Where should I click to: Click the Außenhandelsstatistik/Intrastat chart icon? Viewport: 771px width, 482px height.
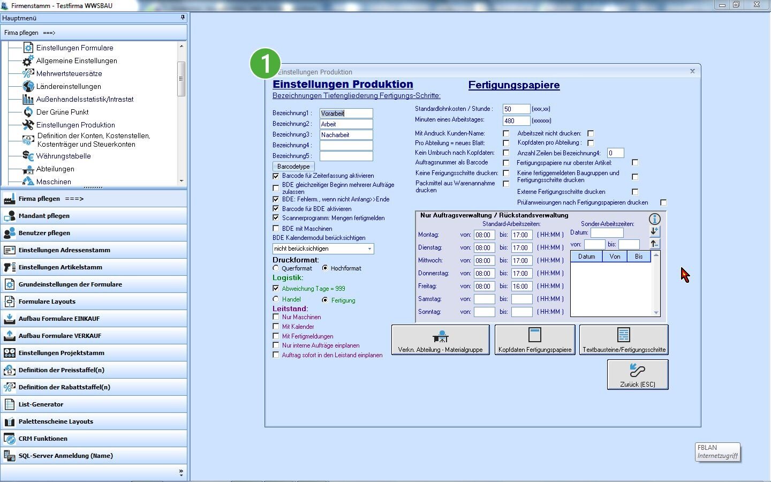(28, 99)
